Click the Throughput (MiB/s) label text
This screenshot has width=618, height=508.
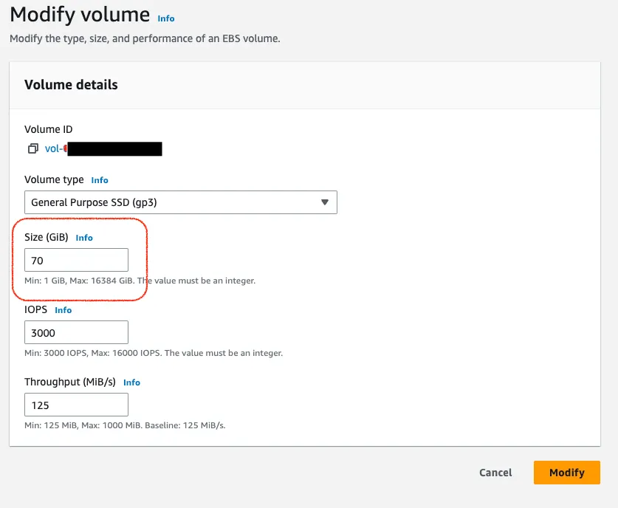point(71,382)
